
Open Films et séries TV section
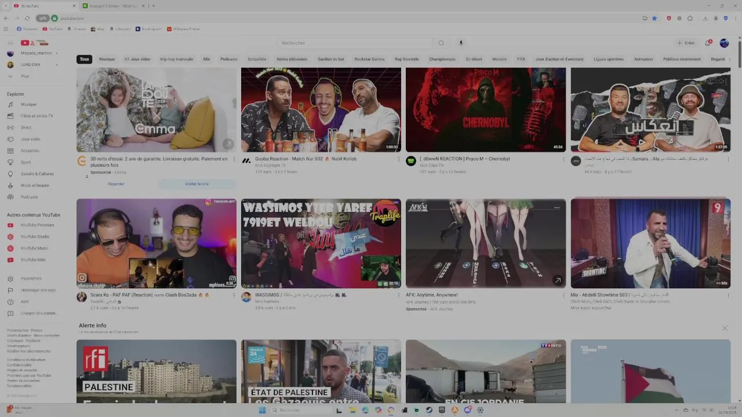pos(37,116)
